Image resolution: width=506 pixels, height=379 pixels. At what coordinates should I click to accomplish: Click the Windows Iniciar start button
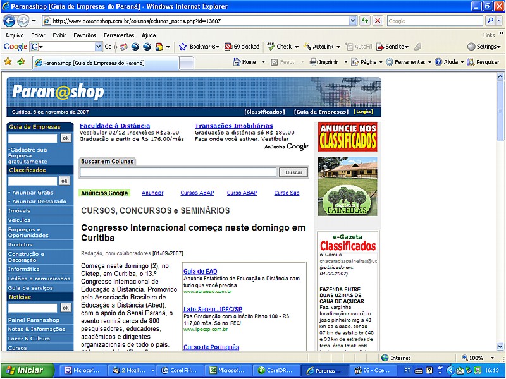click(x=24, y=370)
